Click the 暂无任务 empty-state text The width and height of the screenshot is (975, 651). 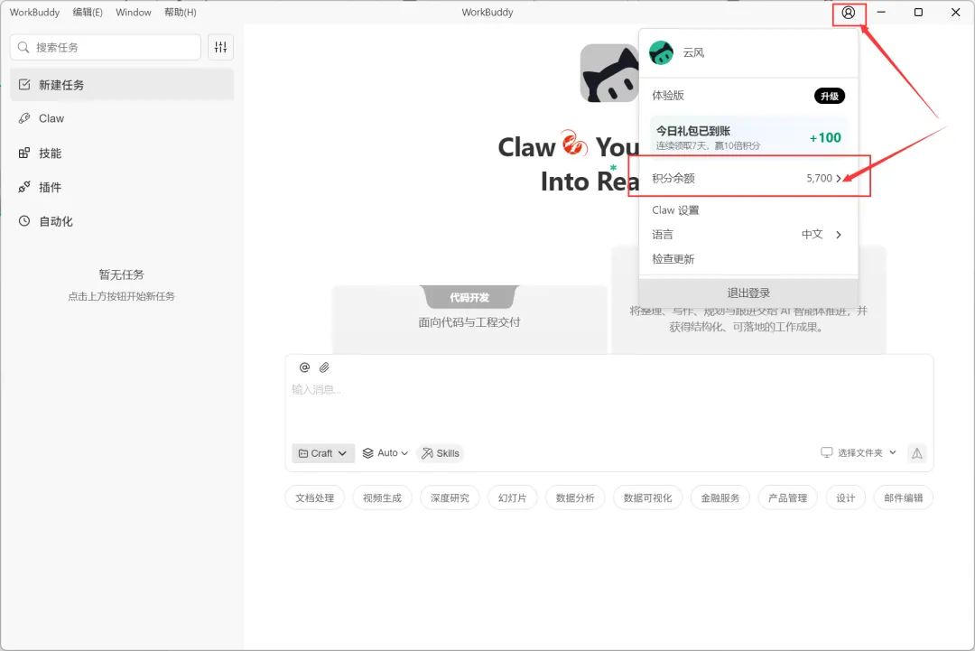tap(121, 274)
